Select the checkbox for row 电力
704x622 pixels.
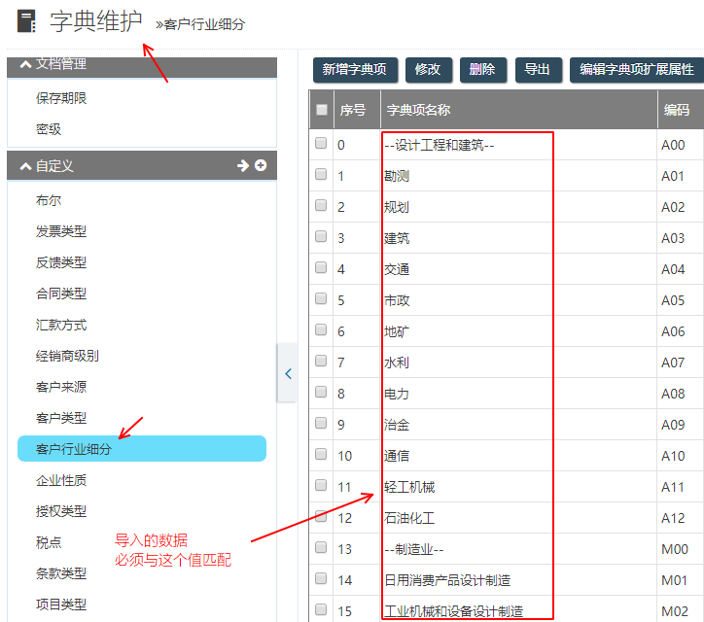coord(321,393)
